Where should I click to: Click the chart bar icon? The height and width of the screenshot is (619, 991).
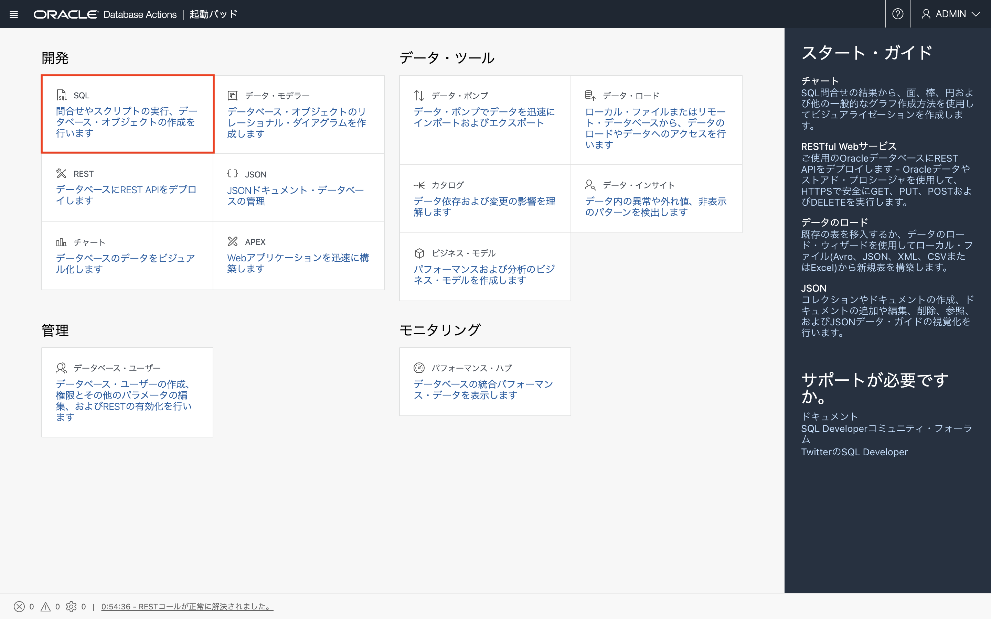pyautogui.click(x=62, y=242)
